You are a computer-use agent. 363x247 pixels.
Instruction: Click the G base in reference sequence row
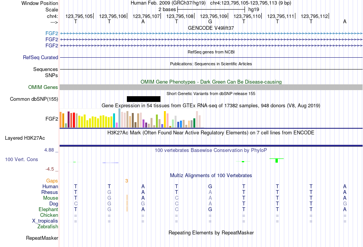click(210, 21)
